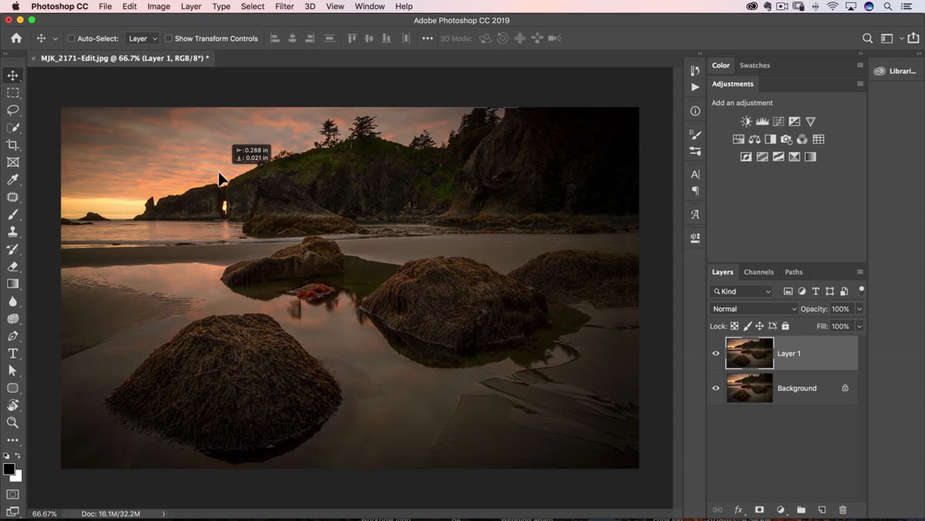Click the delete layer trash icon
The width and height of the screenshot is (925, 521).
[x=843, y=510]
